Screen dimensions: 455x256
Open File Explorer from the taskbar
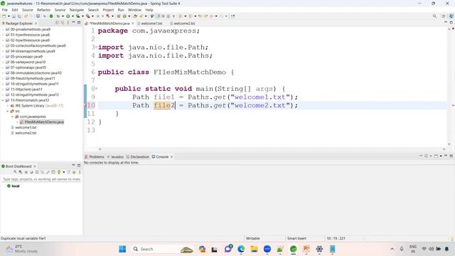click(255, 249)
